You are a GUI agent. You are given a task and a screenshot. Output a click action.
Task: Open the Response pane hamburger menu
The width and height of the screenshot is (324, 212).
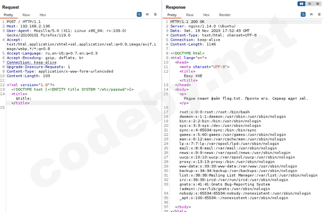[319, 15]
